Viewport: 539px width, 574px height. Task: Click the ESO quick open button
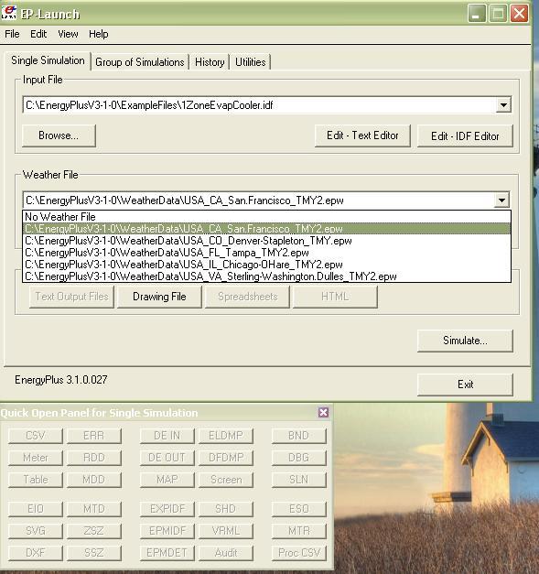(299, 509)
